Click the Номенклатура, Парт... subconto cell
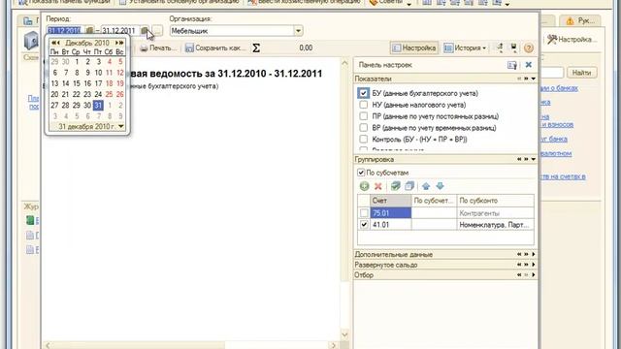This screenshot has height=349, width=621. (x=495, y=224)
